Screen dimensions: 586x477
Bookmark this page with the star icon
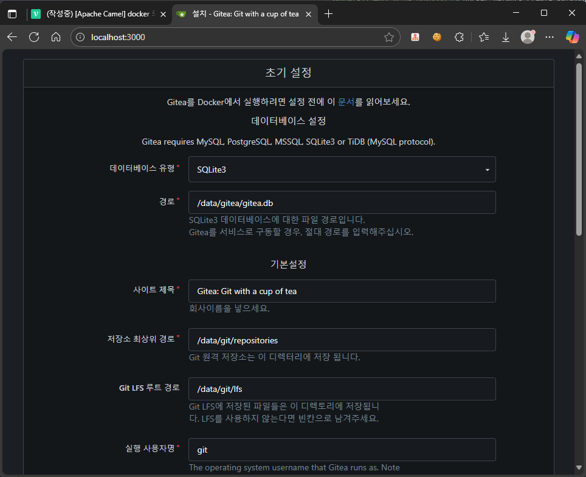pyautogui.click(x=389, y=36)
